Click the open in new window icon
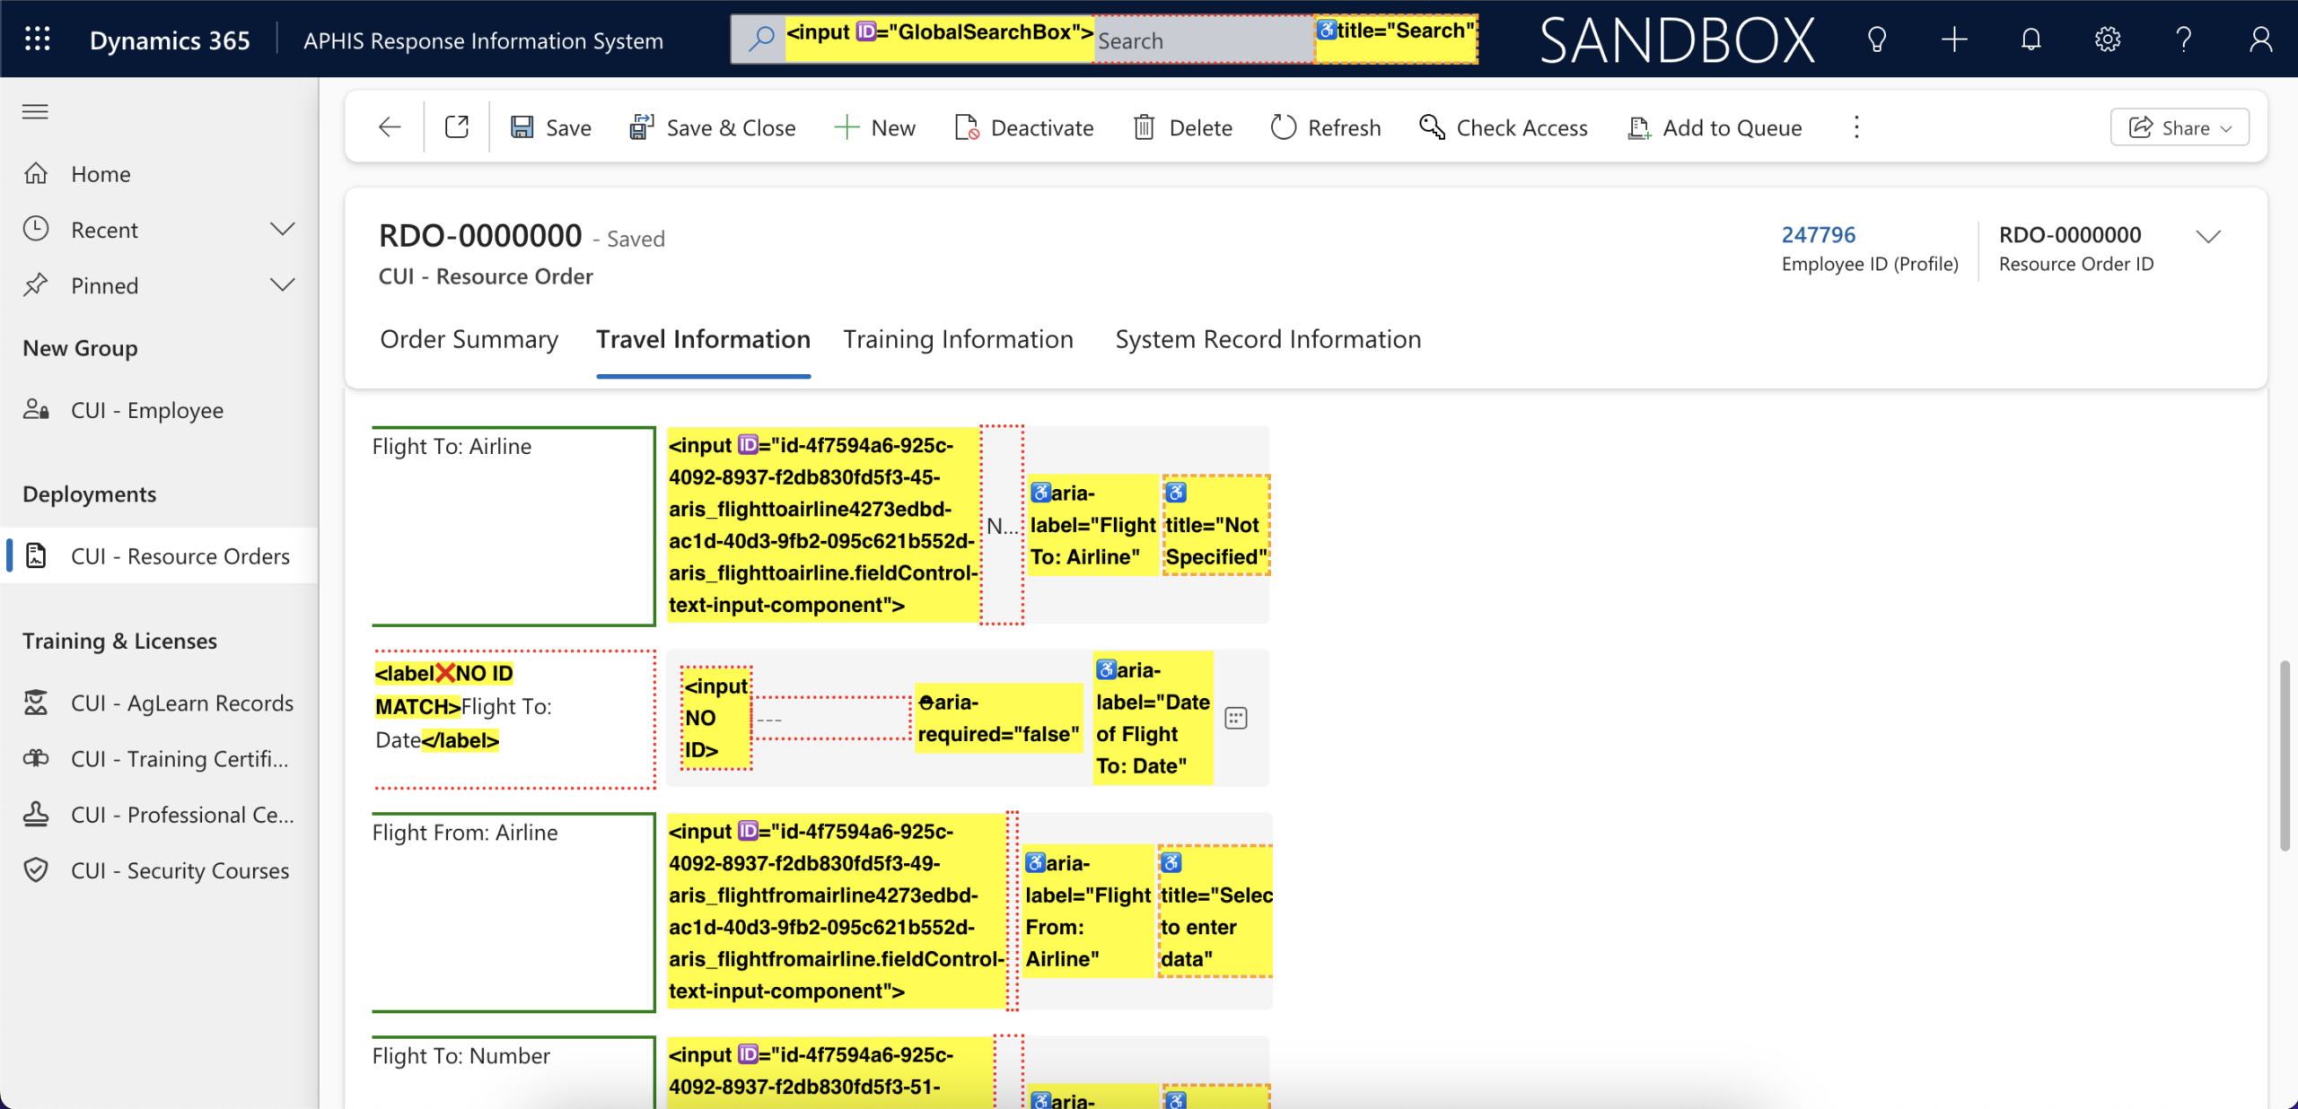 coord(457,127)
